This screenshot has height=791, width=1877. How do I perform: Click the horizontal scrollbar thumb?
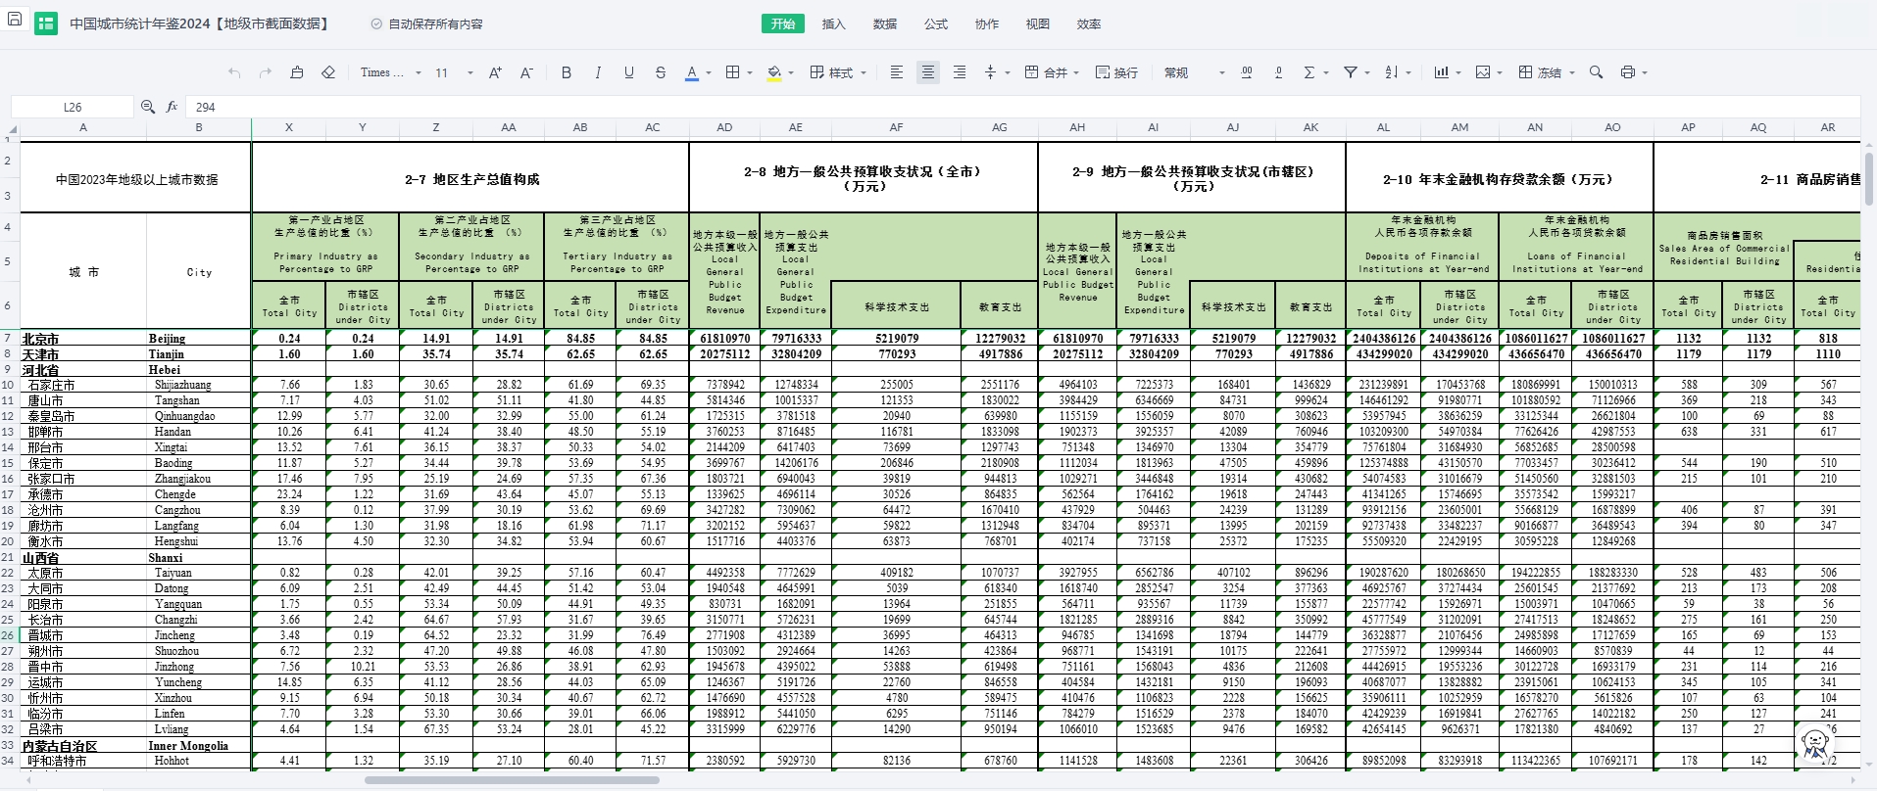coord(512,780)
